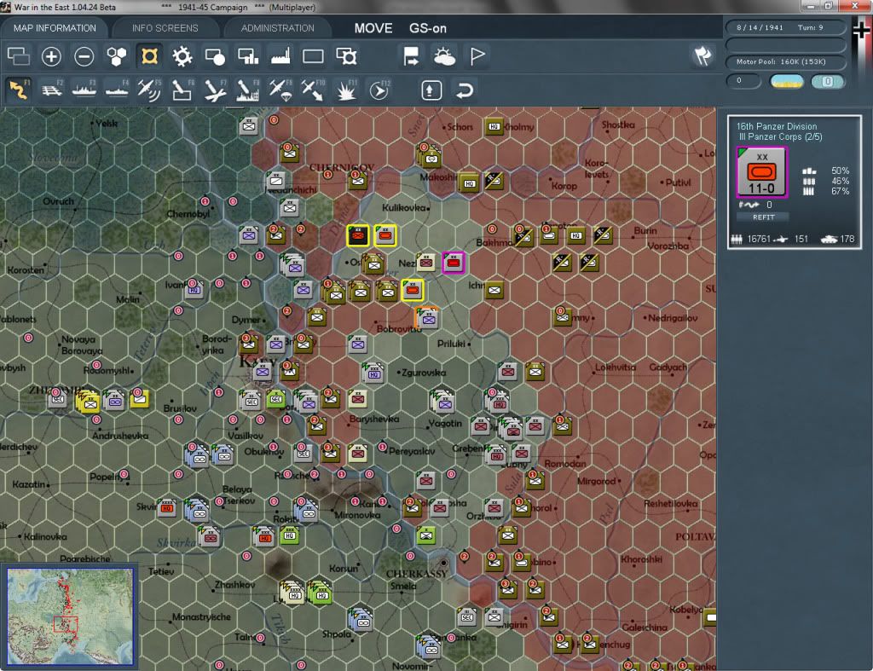Activate F5 air recon mode icon
The width and height of the screenshot is (873, 671).
pos(149,90)
